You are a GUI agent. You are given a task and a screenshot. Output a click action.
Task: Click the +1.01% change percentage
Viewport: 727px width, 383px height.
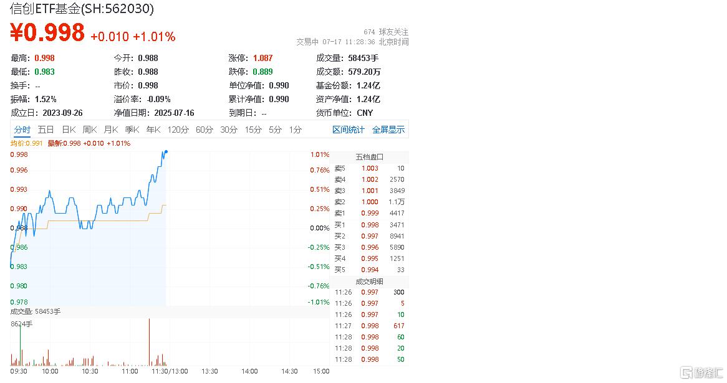pos(154,37)
